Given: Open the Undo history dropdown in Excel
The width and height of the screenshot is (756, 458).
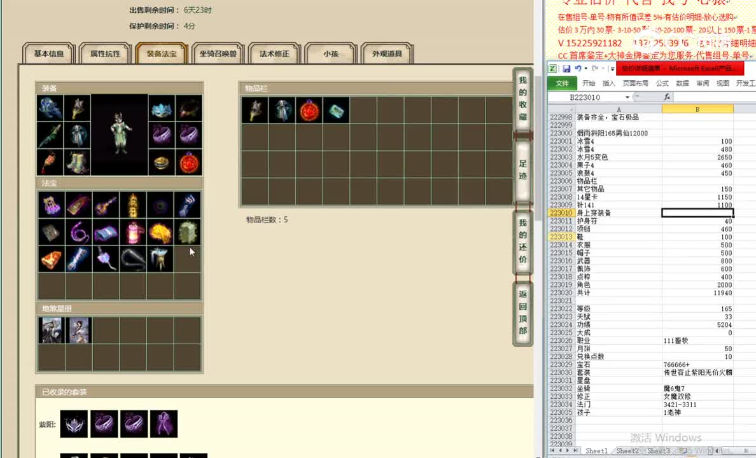Looking at the screenshot, I should tap(586, 69).
